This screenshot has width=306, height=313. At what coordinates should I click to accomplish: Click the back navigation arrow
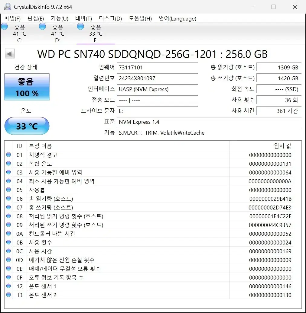pyautogui.click(x=9, y=53)
